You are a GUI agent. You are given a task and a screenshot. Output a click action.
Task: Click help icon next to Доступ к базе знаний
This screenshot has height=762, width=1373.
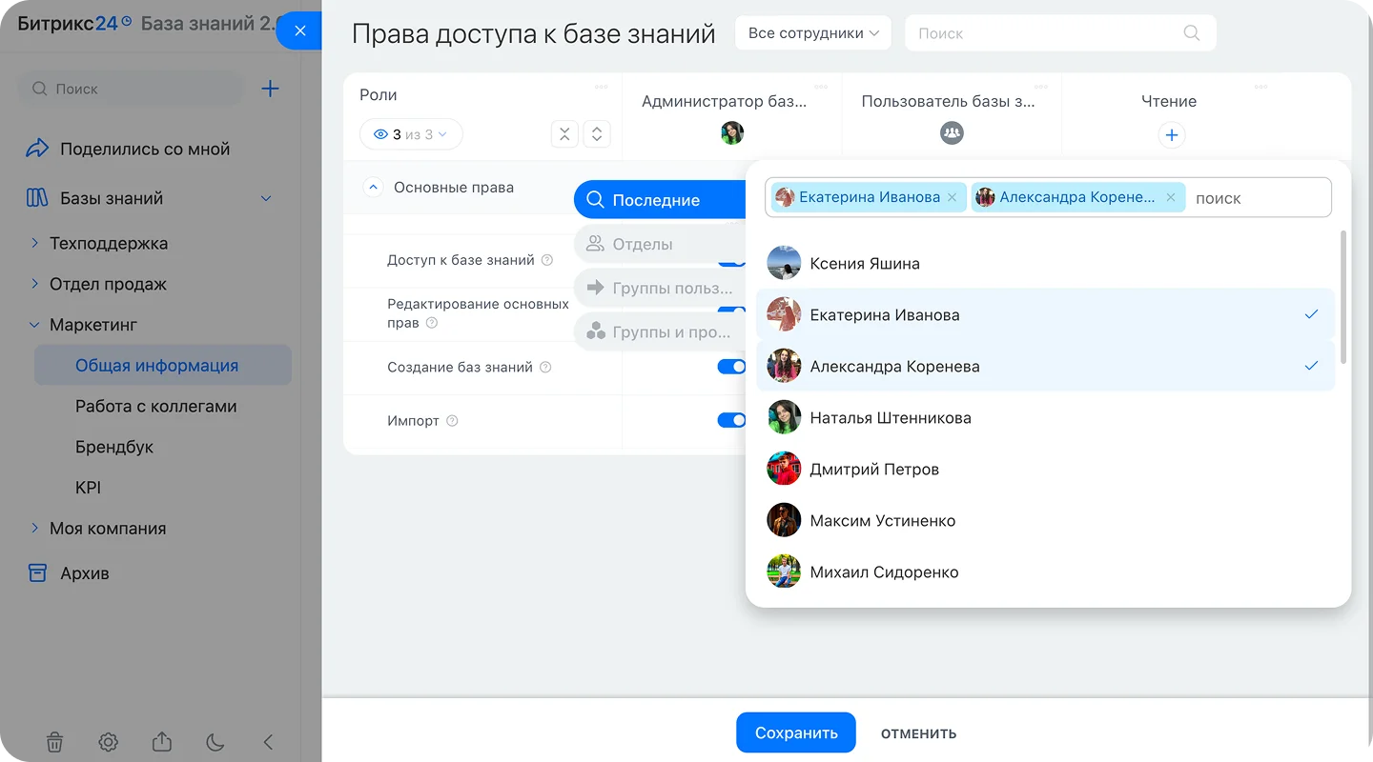click(x=547, y=260)
